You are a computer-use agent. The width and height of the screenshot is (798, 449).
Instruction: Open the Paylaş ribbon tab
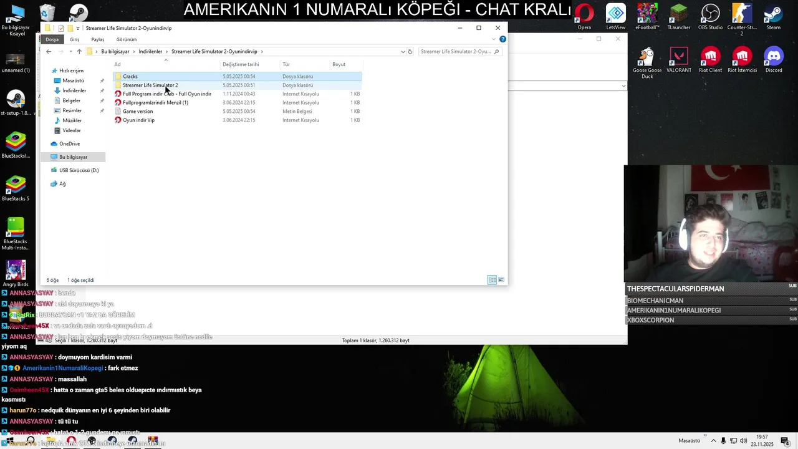pyautogui.click(x=98, y=39)
